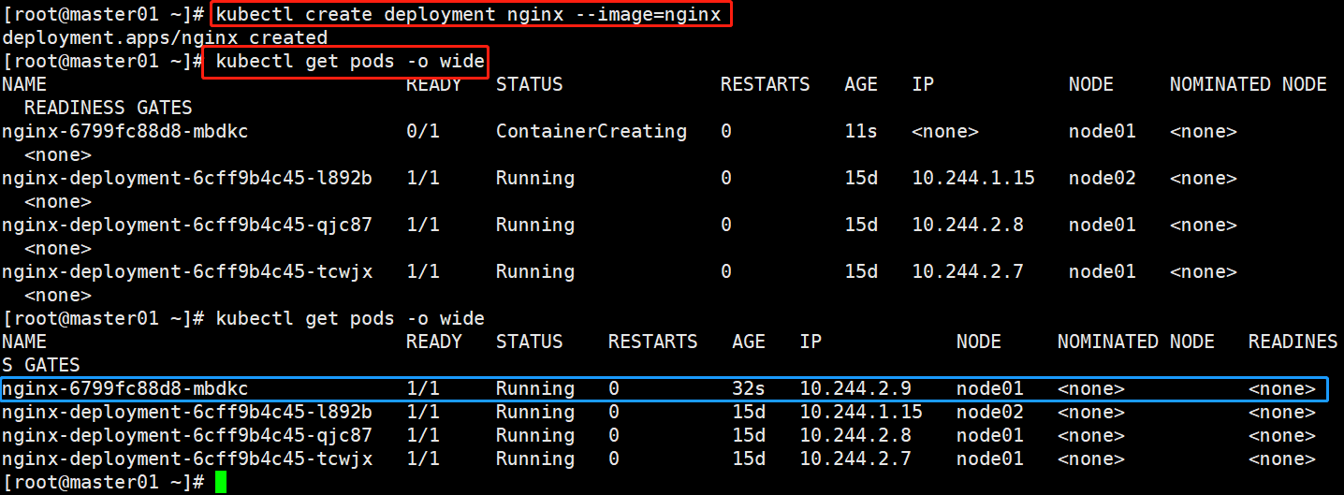Click the 'RESTARTS' header on the 'READINES' header line
Image resolution: width=1344 pixels, height=495 pixels.
click(652, 342)
